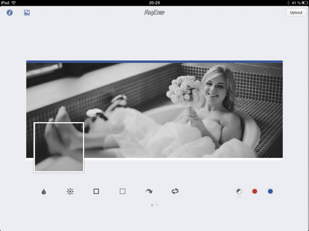This screenshot has height=231, width=309.
Task: Click the MagiCover title
Action: pyautogui.click(x=154, y=13)
